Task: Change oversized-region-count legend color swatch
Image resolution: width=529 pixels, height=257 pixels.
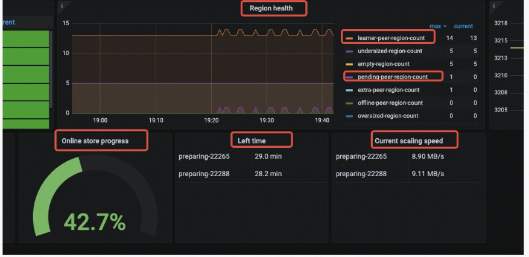Action: click(349, 116)
